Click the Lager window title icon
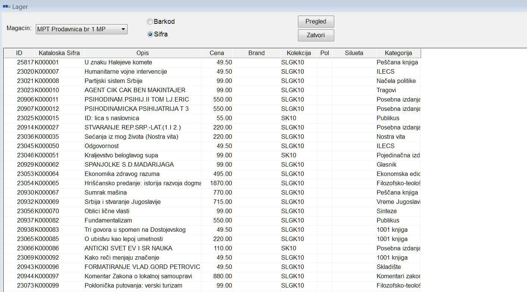The image size is (527, 292). (x=6, y=7)
